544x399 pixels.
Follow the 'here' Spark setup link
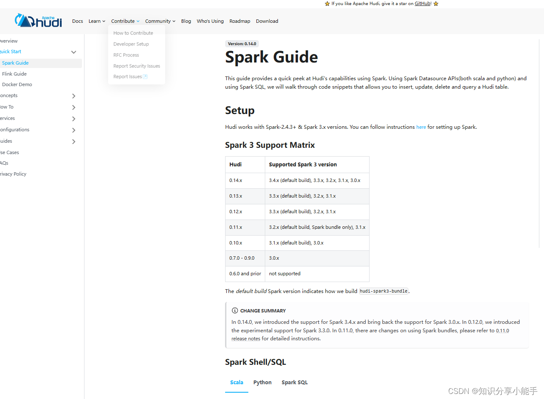coord(421,127)
